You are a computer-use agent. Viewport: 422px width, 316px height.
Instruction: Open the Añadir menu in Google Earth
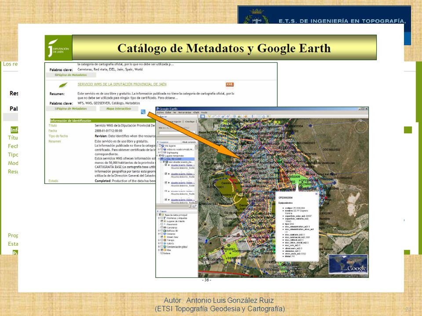tap(196, 112)
